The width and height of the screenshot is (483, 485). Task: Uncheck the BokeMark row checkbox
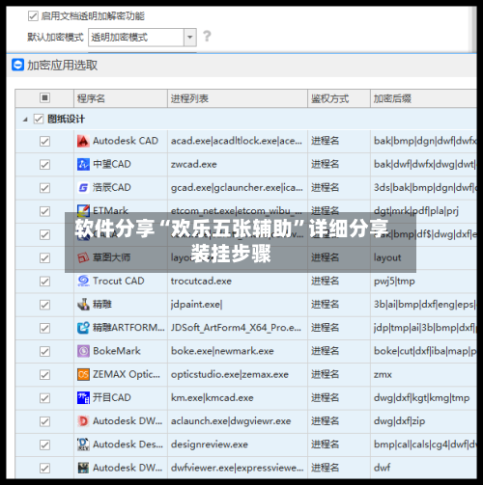(44, 351)
